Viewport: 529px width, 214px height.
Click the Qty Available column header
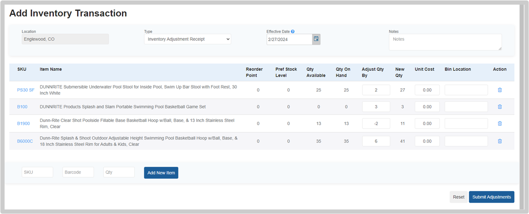coord(316,72)
